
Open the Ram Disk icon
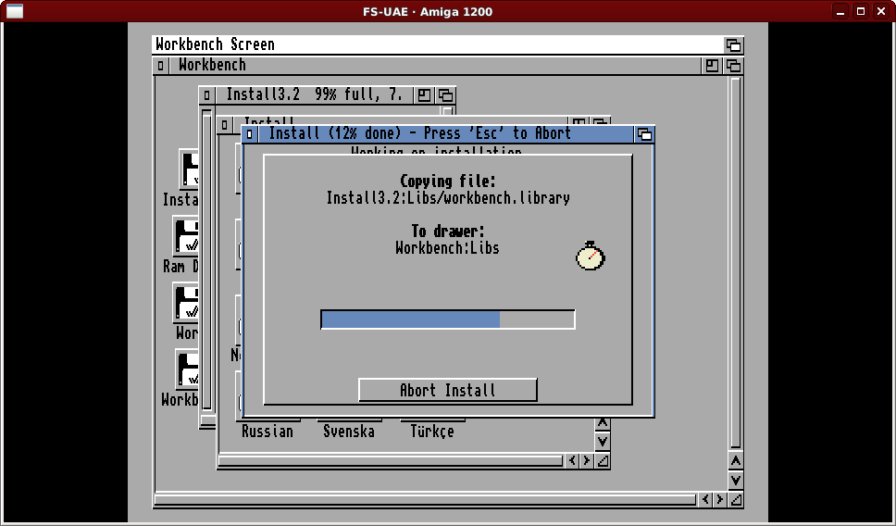click(x=186, y=236)
